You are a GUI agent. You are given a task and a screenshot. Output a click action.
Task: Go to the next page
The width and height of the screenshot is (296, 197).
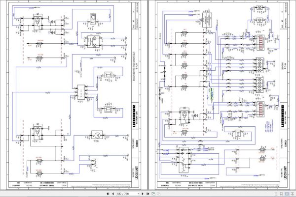coord(143,194)
